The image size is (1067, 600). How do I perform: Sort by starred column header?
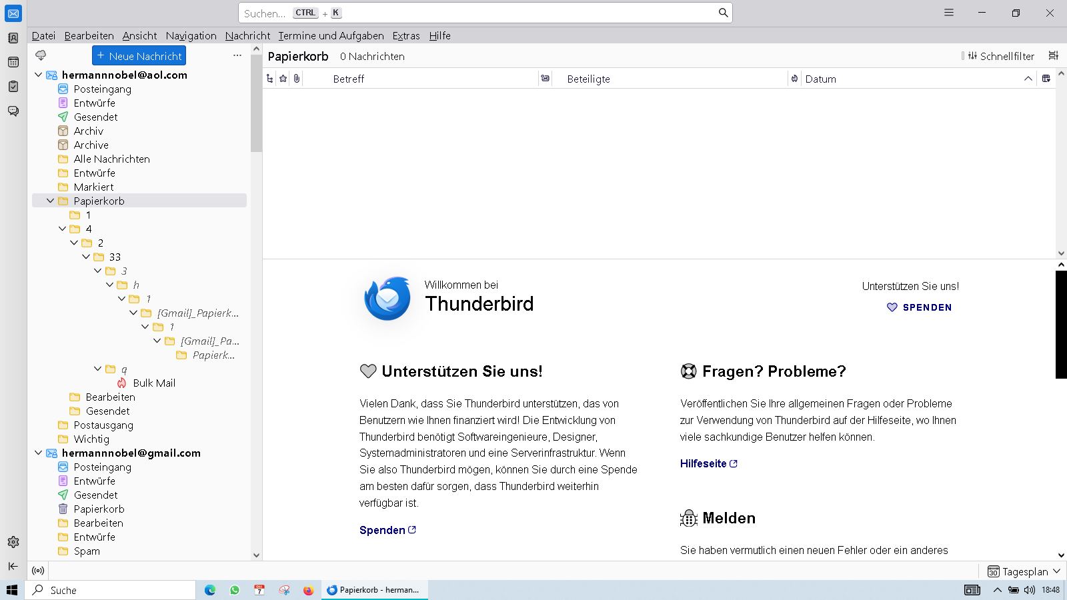283,79
